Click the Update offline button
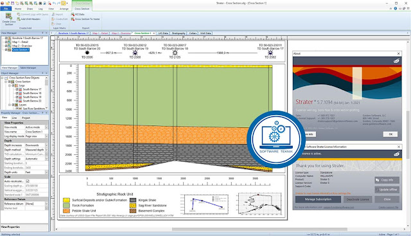 click(387, 190)
